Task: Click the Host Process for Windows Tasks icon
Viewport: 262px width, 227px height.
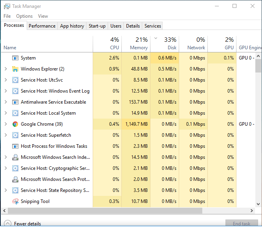Action: pyautogui.click(x=15, y=146)
